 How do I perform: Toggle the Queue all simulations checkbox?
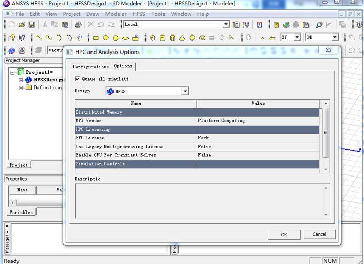78,79
